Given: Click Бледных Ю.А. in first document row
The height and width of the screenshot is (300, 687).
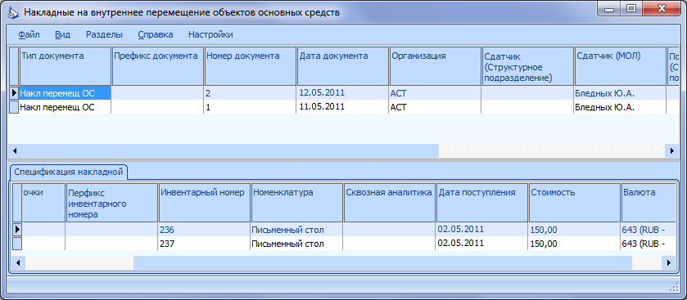Looking at the screenshot, I should coord(620,92).
